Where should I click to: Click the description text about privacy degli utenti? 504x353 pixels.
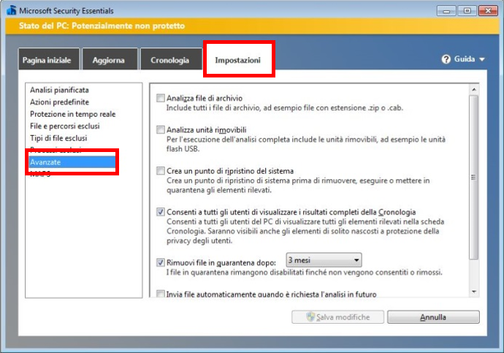[305, 231]
